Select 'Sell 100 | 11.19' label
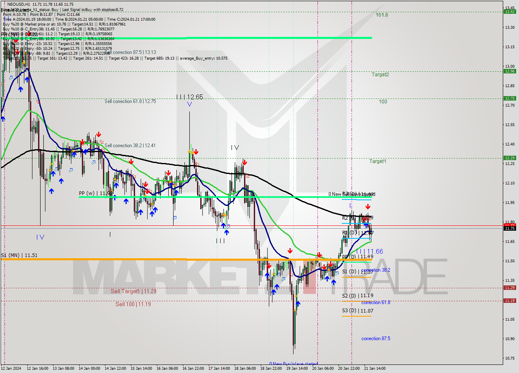The width and height of the screenshot is (519, 373). click(x=133, y=304)
